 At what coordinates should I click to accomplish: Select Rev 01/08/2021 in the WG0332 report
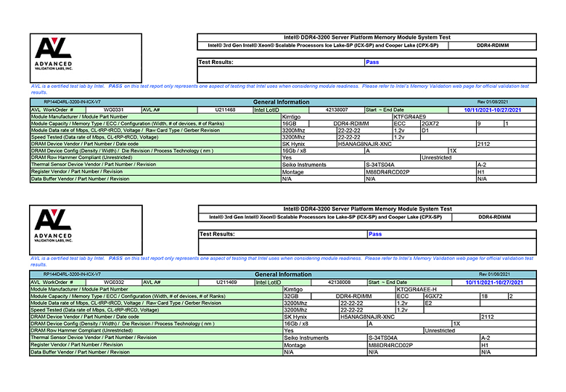point(495,274)
